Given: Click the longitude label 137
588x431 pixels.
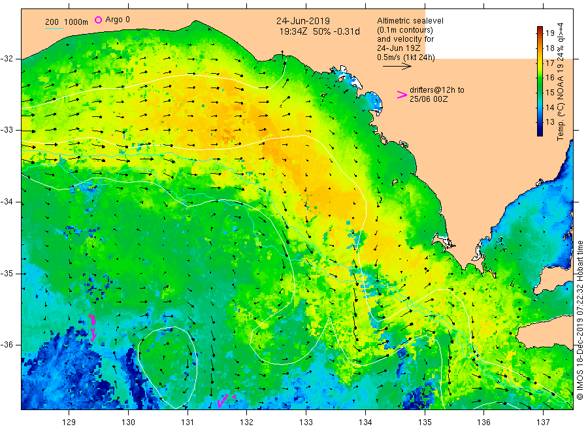Looking at the screenshot, I should (x=543, y=423).
